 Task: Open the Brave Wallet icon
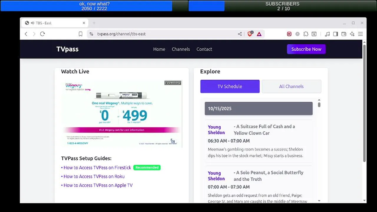tap(344, 34)
